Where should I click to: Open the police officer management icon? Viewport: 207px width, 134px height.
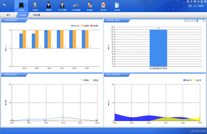pos(48,5)
